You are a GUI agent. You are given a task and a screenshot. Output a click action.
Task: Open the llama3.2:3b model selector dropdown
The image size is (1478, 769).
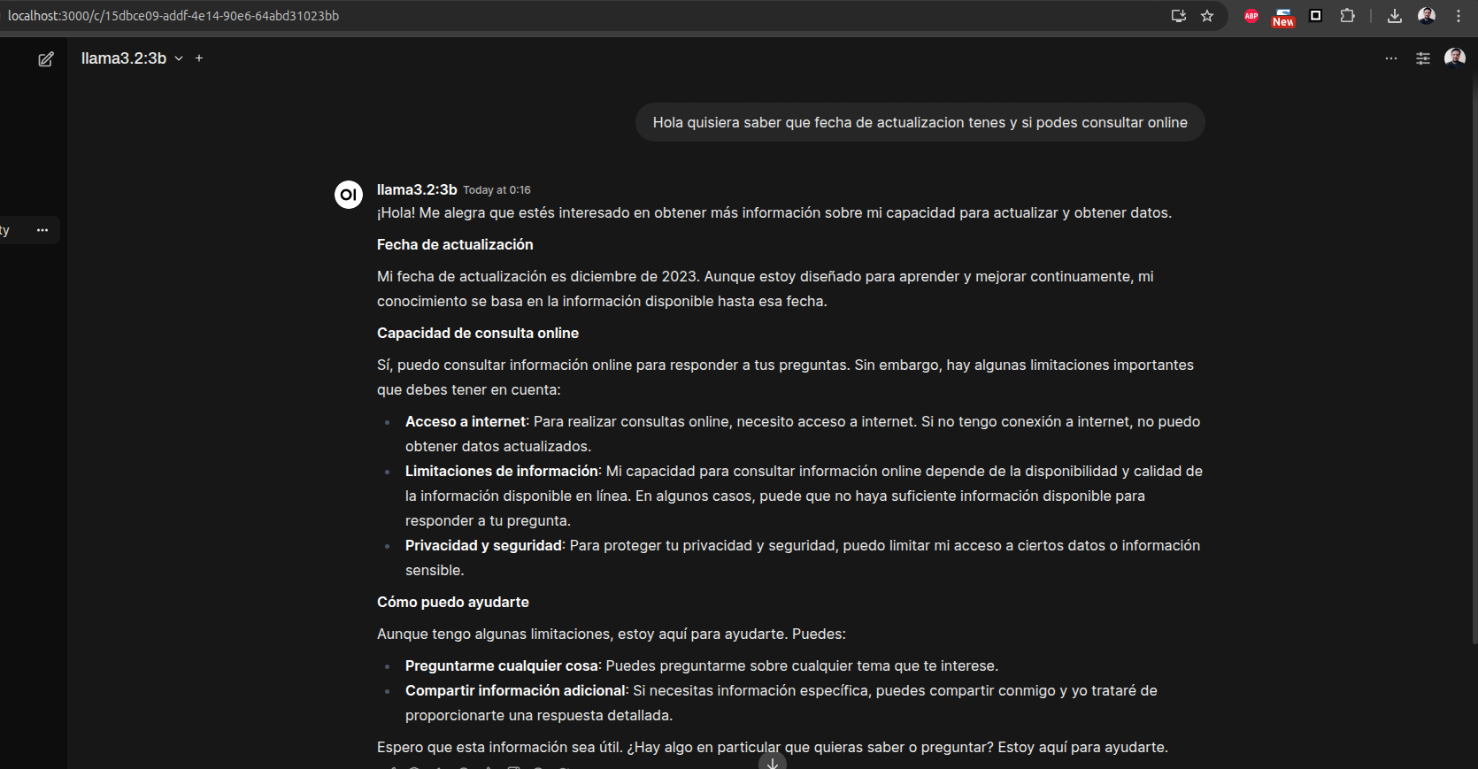pyautogui.click(x=132, y=58)
